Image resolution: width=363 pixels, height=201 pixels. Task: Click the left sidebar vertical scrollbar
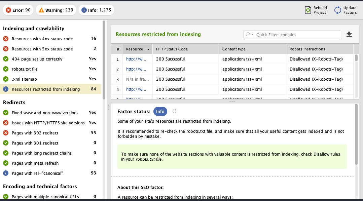pos(104,61)
